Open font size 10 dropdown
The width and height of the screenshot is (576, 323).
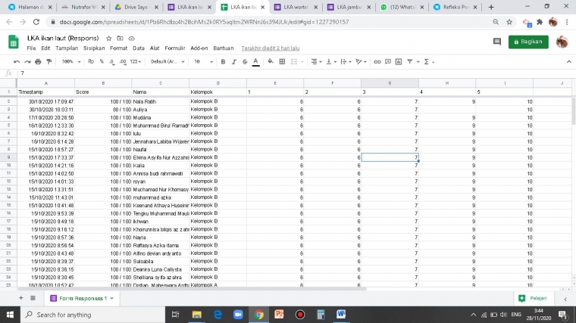tap(203, 61)
